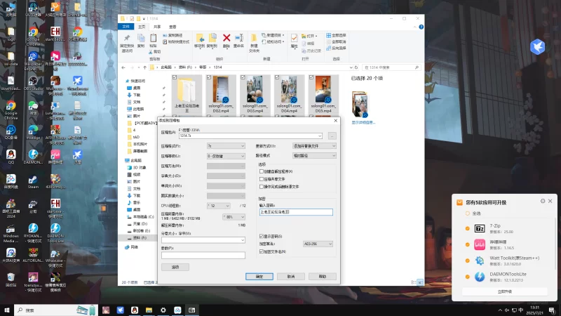The height and width of the screenshot is (316, 561).
Task: Enable the 创建自解压程序 checkbox
Action: (x=262, y=172)
